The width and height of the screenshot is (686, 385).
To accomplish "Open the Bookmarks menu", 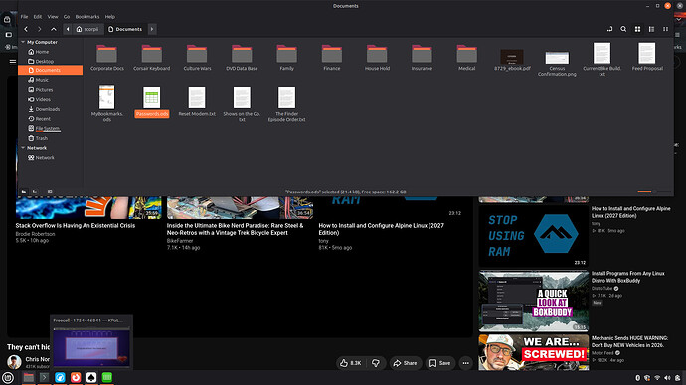I will point(87,17).
